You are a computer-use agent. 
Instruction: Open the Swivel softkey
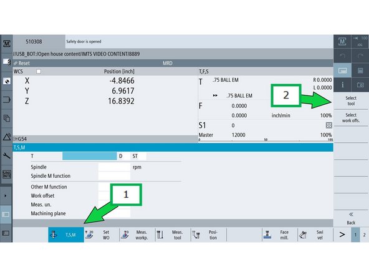[x=315, y=235]
